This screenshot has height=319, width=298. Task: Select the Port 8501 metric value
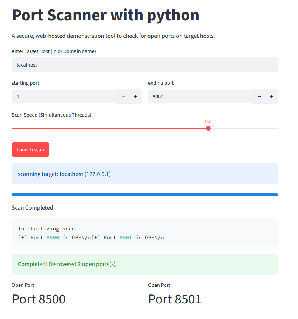(x=175, y=299)
